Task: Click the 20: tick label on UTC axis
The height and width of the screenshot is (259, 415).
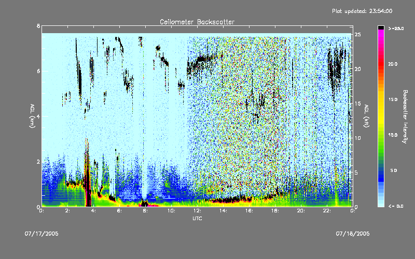Action: pos(301,211)
